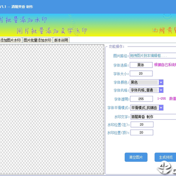Open the 版本说明 tab
Screen dimensions: 176x176
click(61, 40)
